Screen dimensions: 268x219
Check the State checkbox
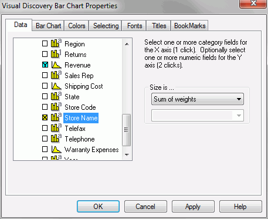tap(45, 96)
